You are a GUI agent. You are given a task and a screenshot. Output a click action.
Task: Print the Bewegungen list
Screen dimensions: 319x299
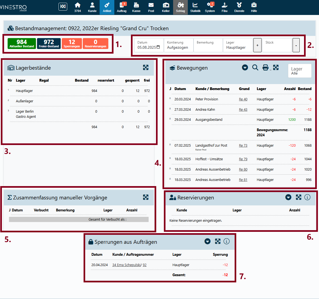coord(265,67)
